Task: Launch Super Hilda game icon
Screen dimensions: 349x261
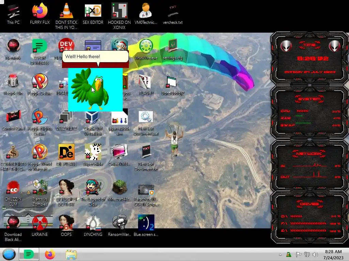Action: tap(93, 155)
